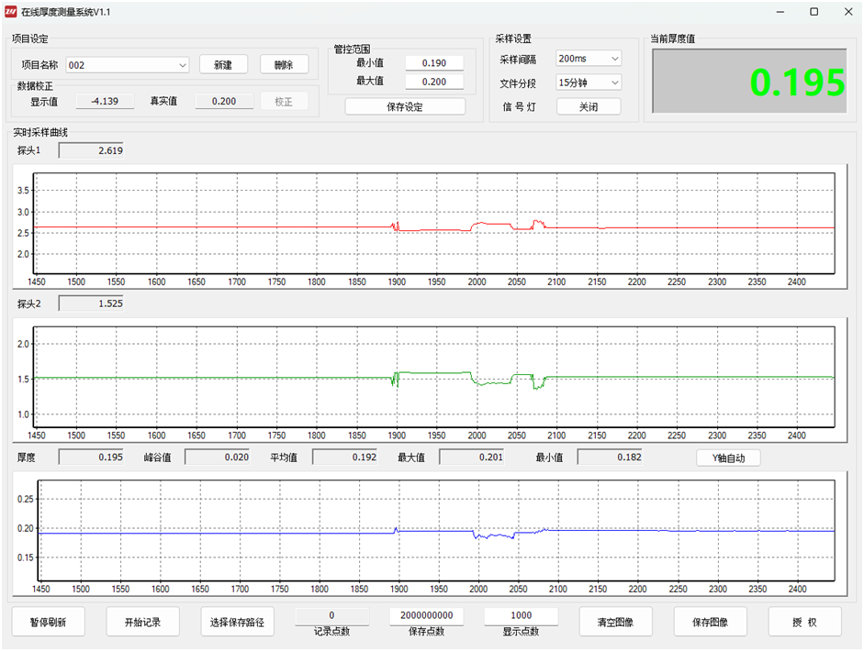Click the 真实值 field showing 0.200
This screenshot has height=651, width=864.
pyautogui.click(x=224, y=101)
